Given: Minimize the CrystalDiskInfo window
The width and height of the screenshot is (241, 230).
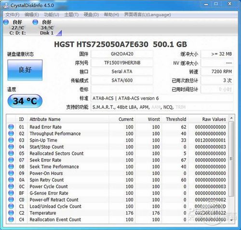Looking at the screenshot, I should point(206,4).
